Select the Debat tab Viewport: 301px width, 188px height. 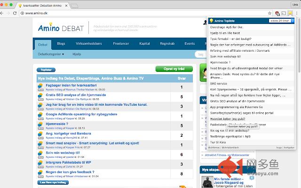coord(43,45)
